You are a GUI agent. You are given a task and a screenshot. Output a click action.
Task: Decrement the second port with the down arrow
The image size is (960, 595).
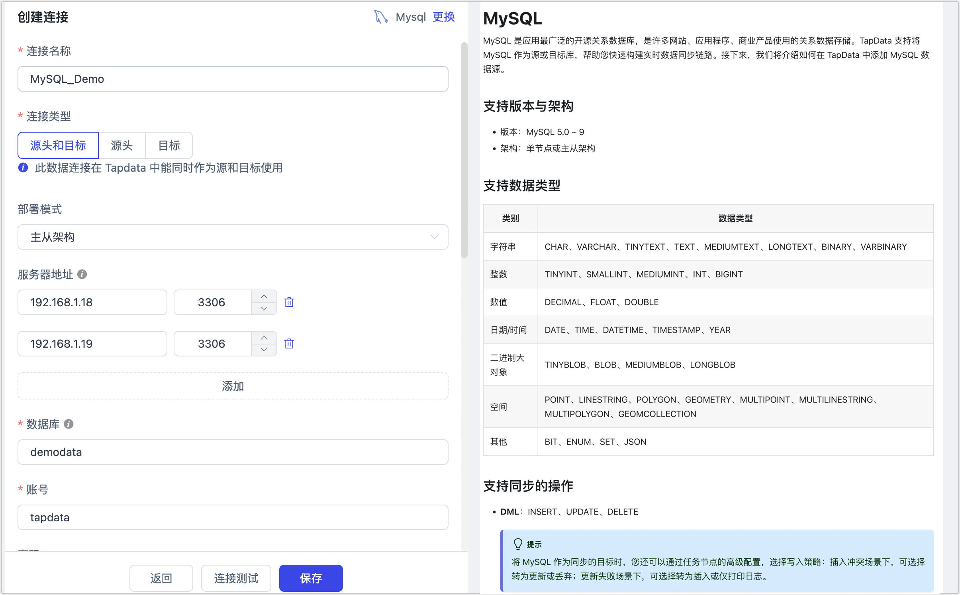(263, 349)
